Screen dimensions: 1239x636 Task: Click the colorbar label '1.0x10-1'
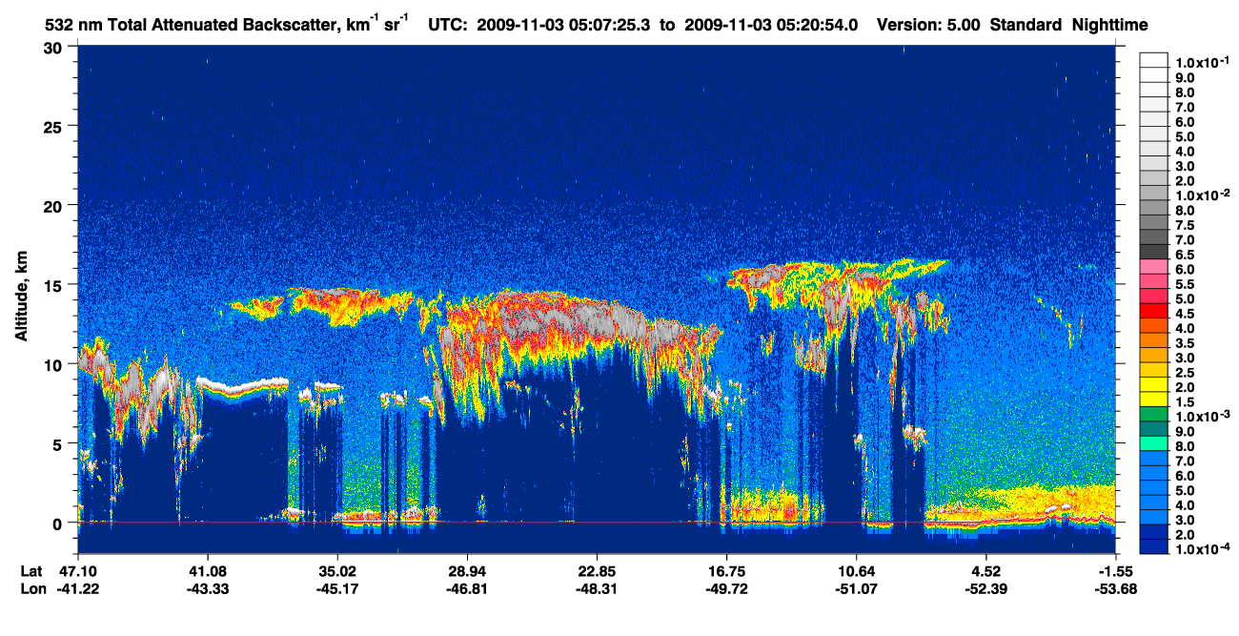pos(1201,63)
